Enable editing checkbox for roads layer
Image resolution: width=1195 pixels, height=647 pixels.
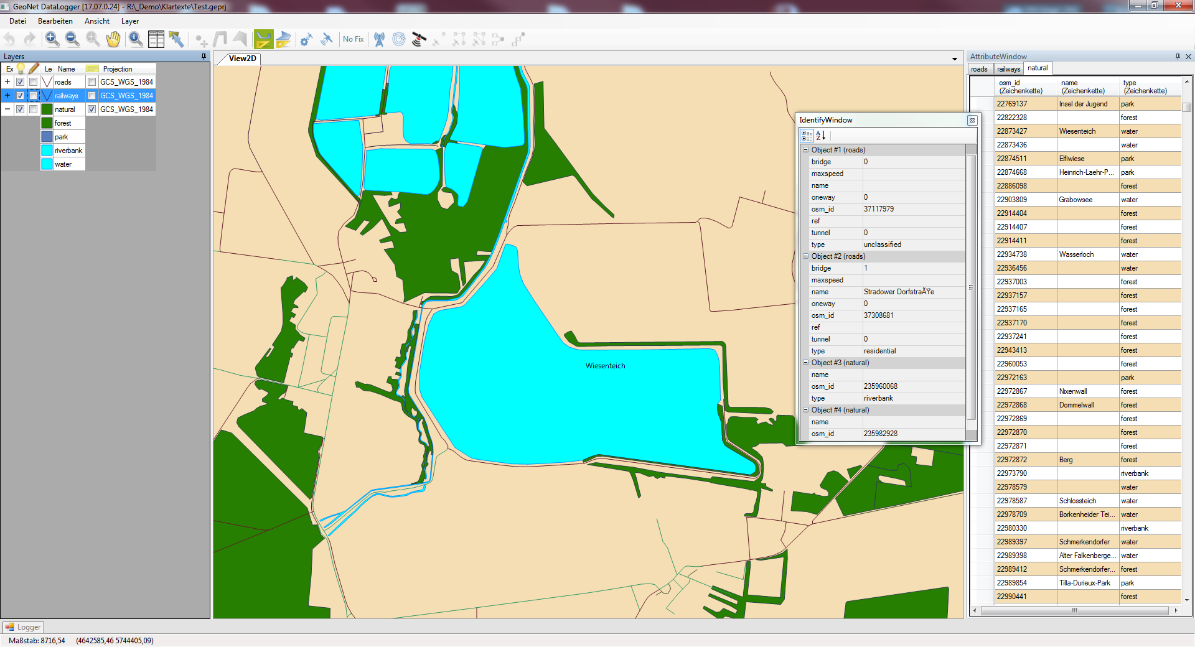[34, 82]
